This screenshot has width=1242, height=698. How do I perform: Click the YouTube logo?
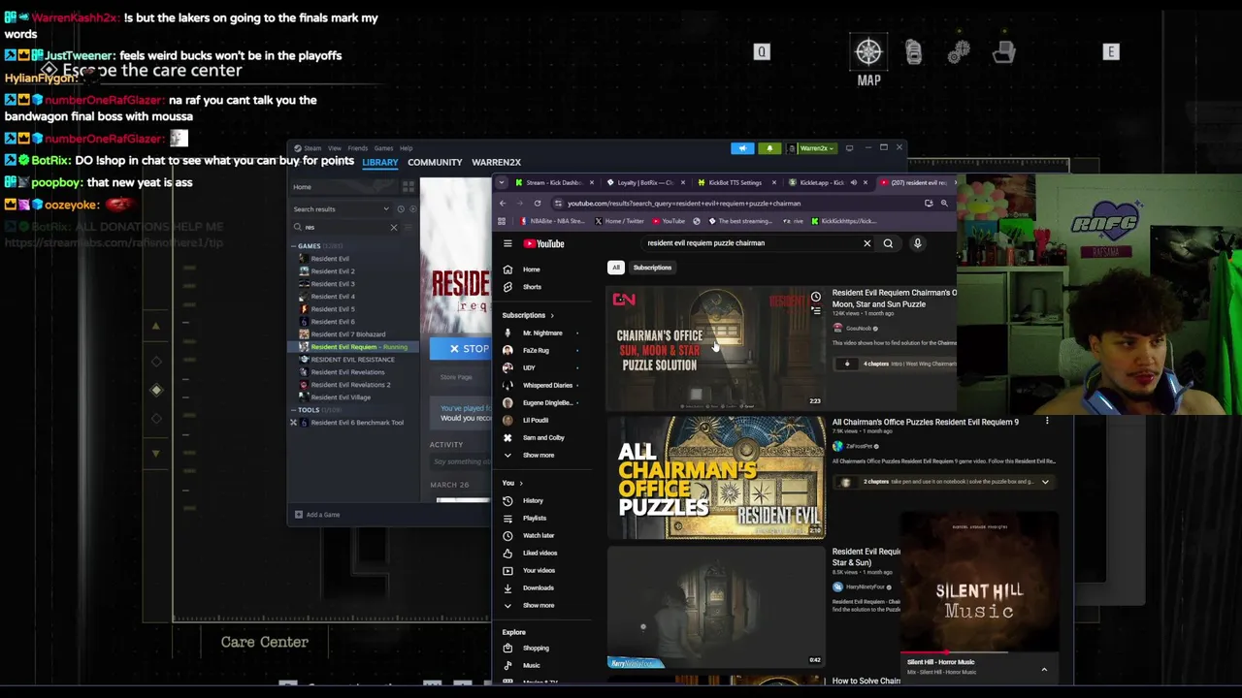pos(544,243)
